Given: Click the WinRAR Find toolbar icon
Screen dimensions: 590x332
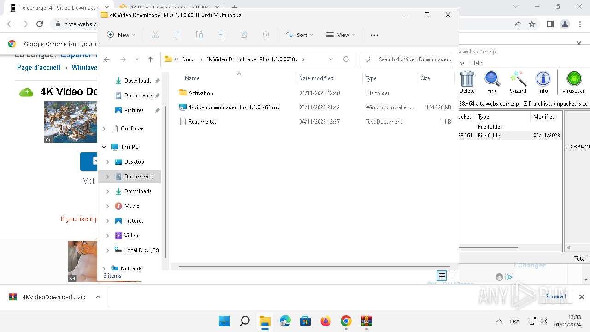Looking at the screenshot, I should click(x=492, y=83).
